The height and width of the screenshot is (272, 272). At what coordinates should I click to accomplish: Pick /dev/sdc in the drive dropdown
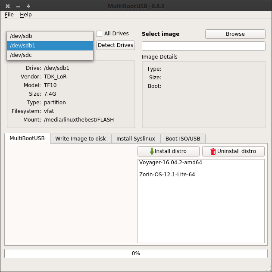pyautogui.click(x=50, y=55)
